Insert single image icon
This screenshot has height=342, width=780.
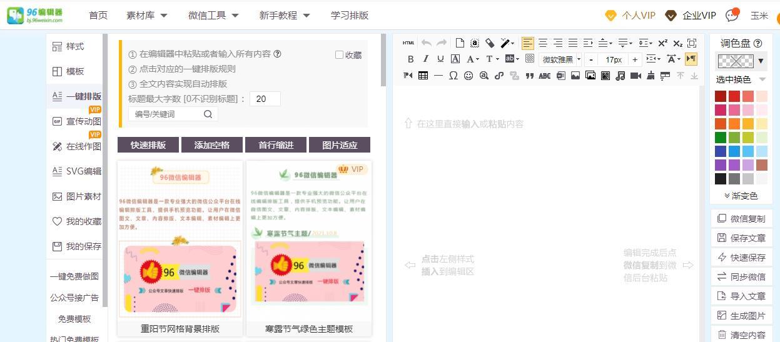575,76
